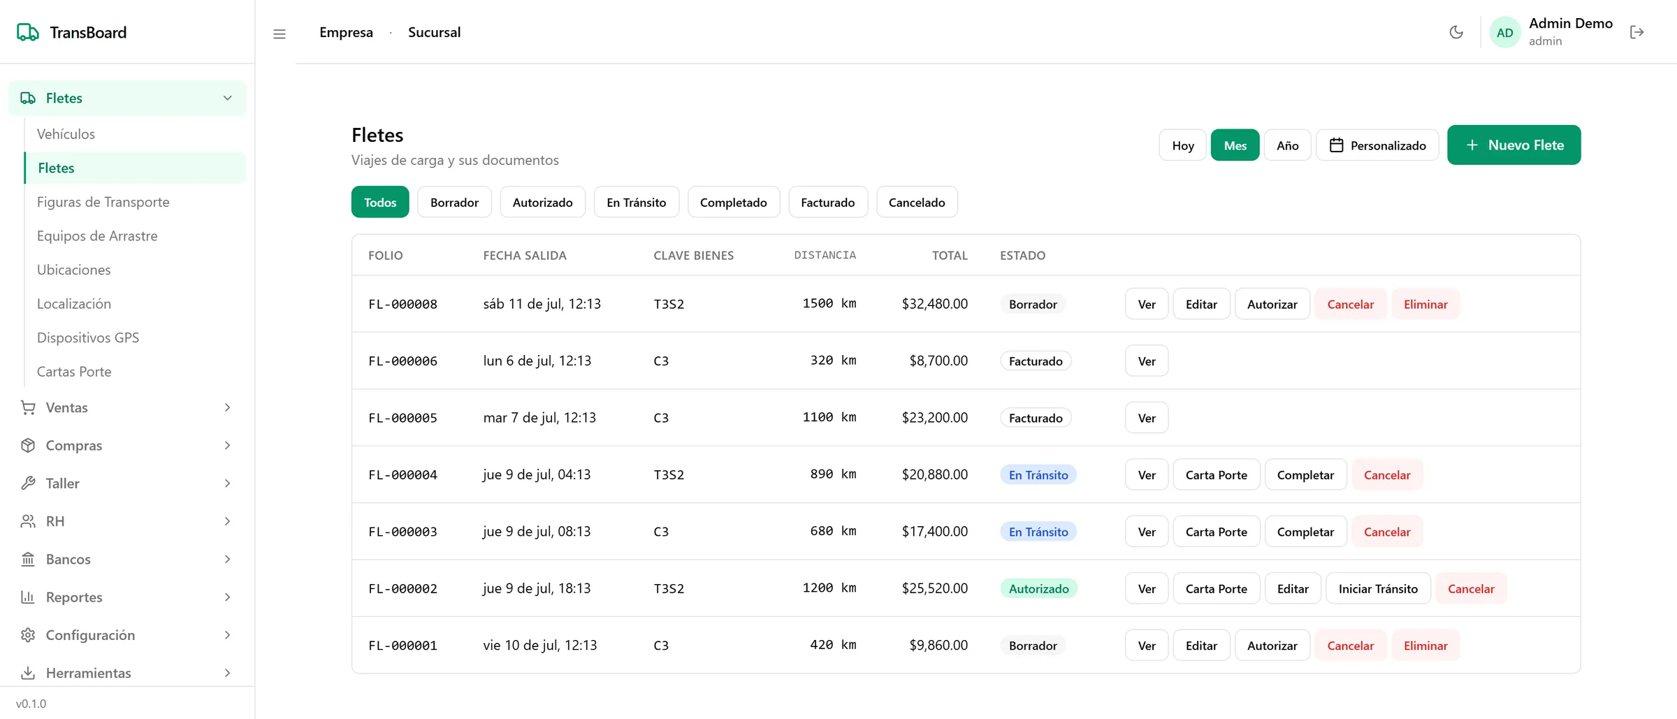The width and height of the screenshot is (1677, 719).
Task: Click the FECHA SALIDA column header
Action: 525,255
